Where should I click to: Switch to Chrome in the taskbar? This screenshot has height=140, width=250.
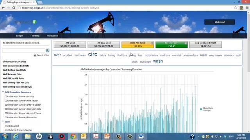[73, 136]
